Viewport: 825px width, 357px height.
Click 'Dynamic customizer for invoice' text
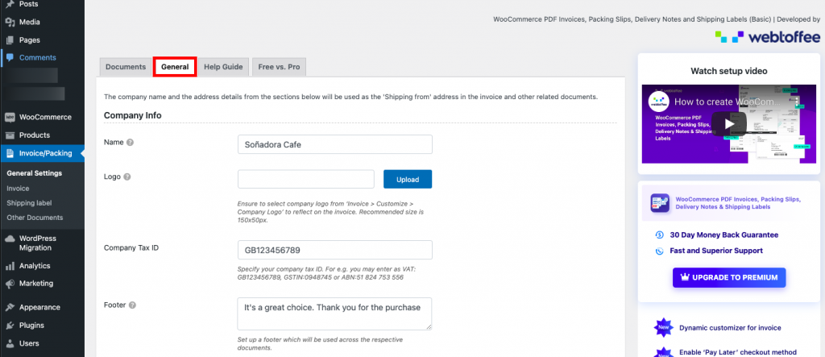[730, 328]
